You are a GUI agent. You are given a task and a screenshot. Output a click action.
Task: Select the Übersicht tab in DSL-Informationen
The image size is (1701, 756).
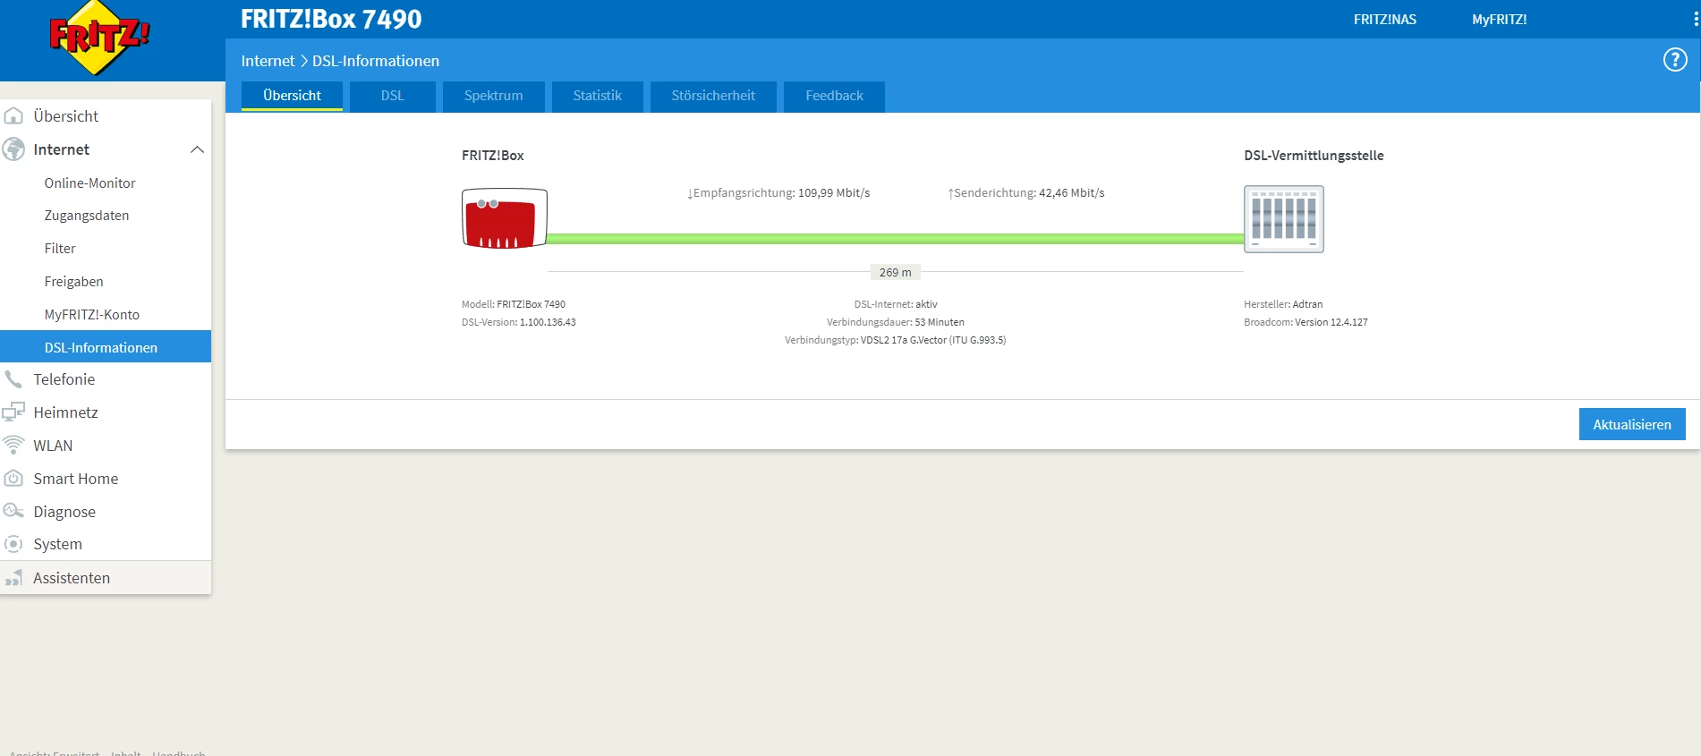[292, 96]
